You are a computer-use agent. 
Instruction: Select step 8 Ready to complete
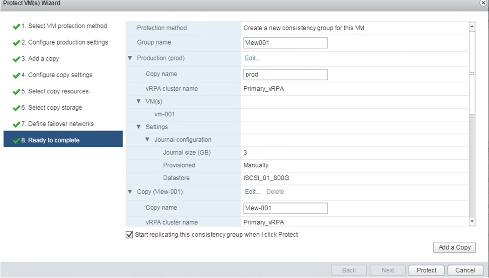[54, 140]
